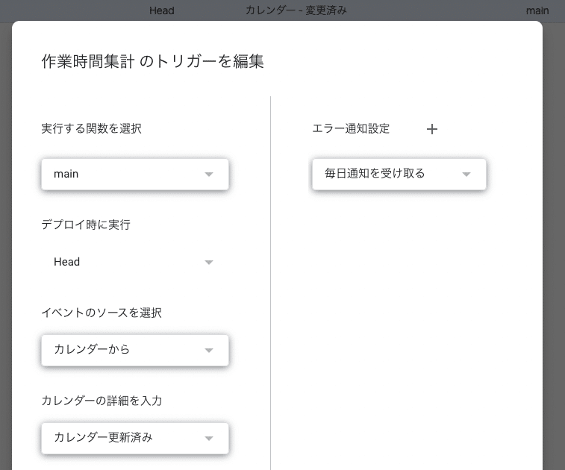Click the arrow icon in 毎日通知を受け取る box
The image size is (565, 470).
tap(466, 175)
